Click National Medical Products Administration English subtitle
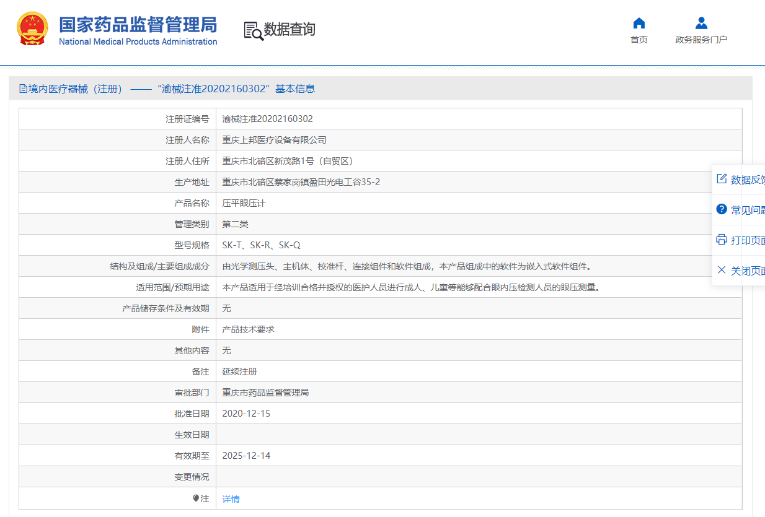The image size is (765, 517). (138, 41)
